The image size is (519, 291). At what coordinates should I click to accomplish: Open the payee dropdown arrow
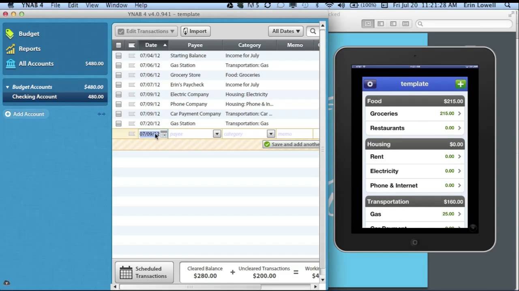[217, 134]
